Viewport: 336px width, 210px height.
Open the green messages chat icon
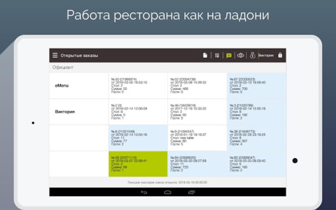pos(229,56)
